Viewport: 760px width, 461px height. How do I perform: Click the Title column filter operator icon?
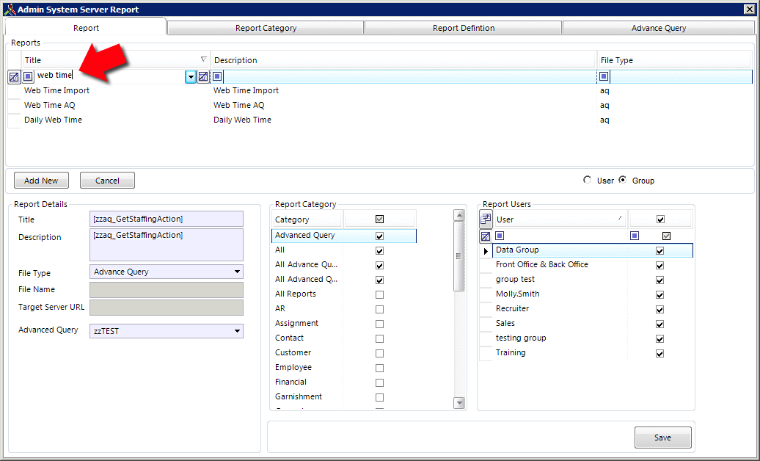(28, 76)
